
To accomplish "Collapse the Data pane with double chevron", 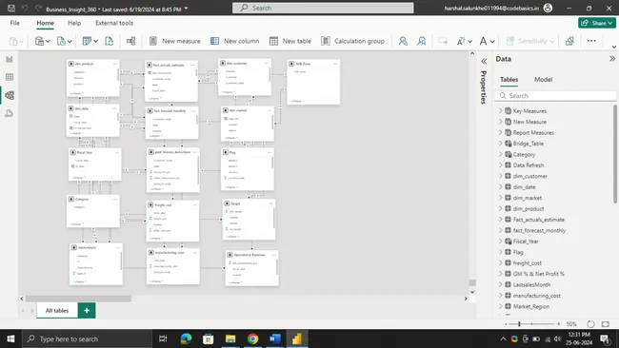I will pos(612,59).
